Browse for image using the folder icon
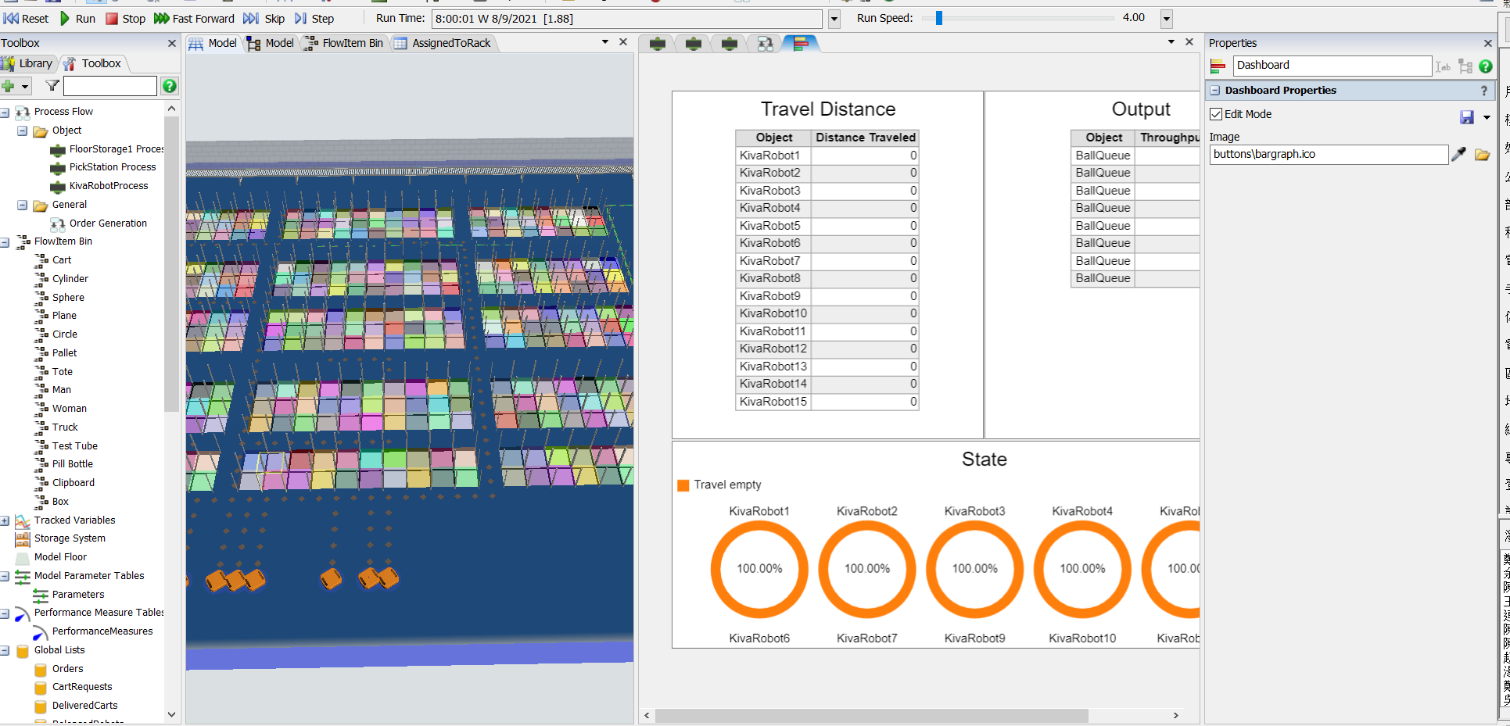The image size is (1510, 726). 1482,155
